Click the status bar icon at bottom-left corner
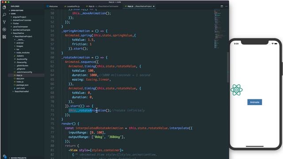The height and width of the screenshot is (159, 283). pyautogui.click(x=5, y=156)
